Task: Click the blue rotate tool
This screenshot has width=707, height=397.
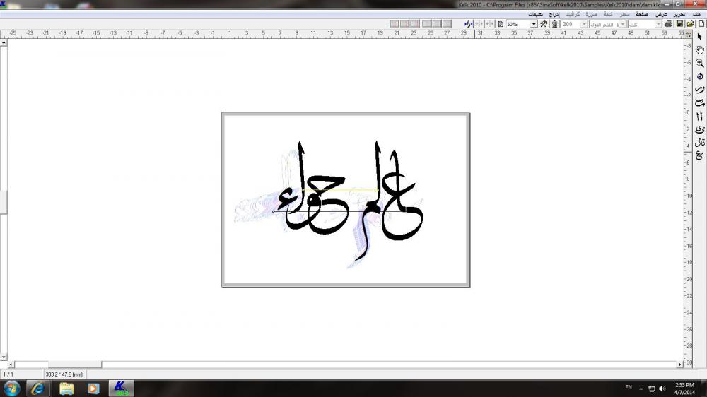Action: (700, 76)
